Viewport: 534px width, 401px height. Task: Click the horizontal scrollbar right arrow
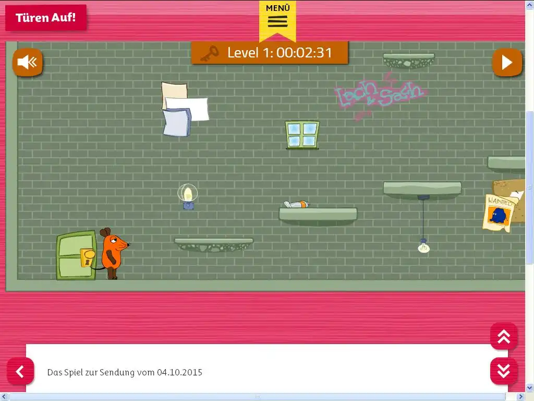(521, 397)
